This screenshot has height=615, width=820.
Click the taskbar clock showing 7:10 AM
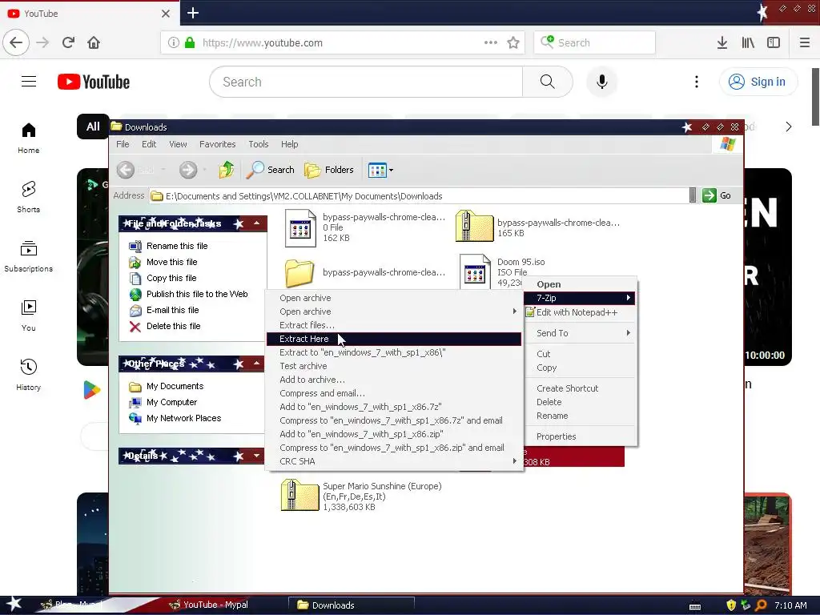(790, 605)
